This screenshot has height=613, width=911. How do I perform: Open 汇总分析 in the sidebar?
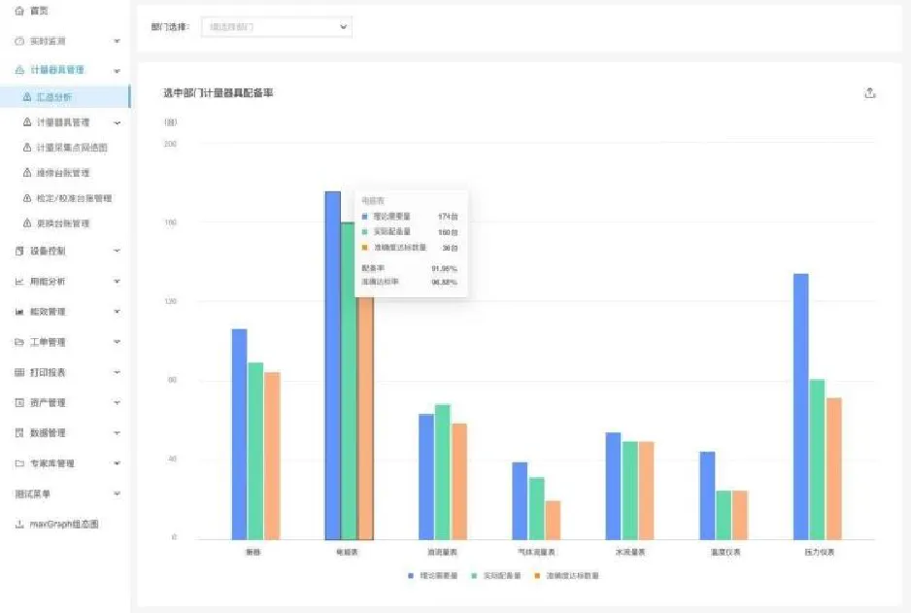(x=53, y=97)
